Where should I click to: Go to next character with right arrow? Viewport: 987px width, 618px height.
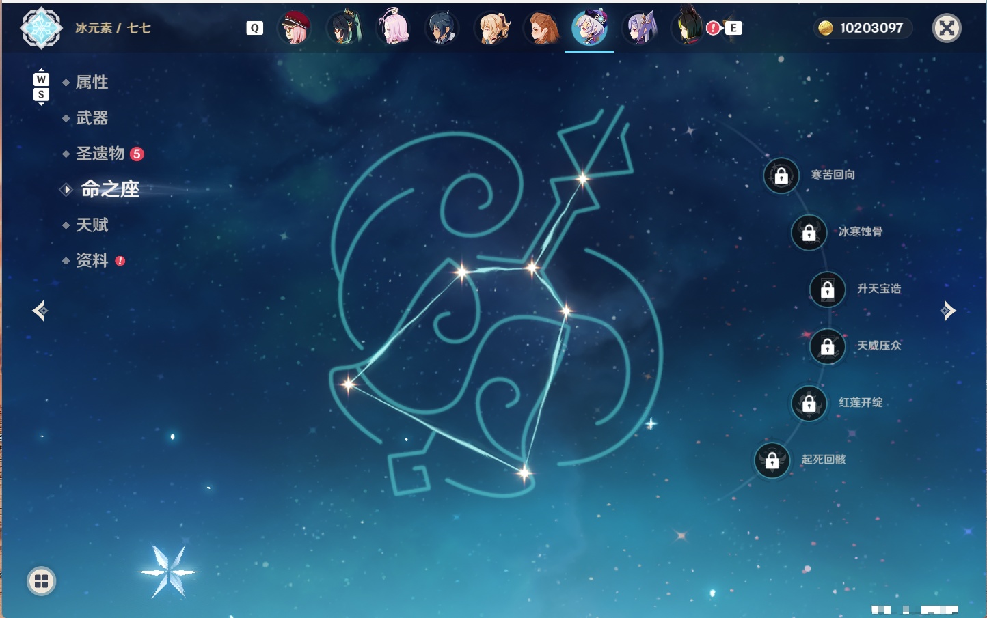pos(948,311)
